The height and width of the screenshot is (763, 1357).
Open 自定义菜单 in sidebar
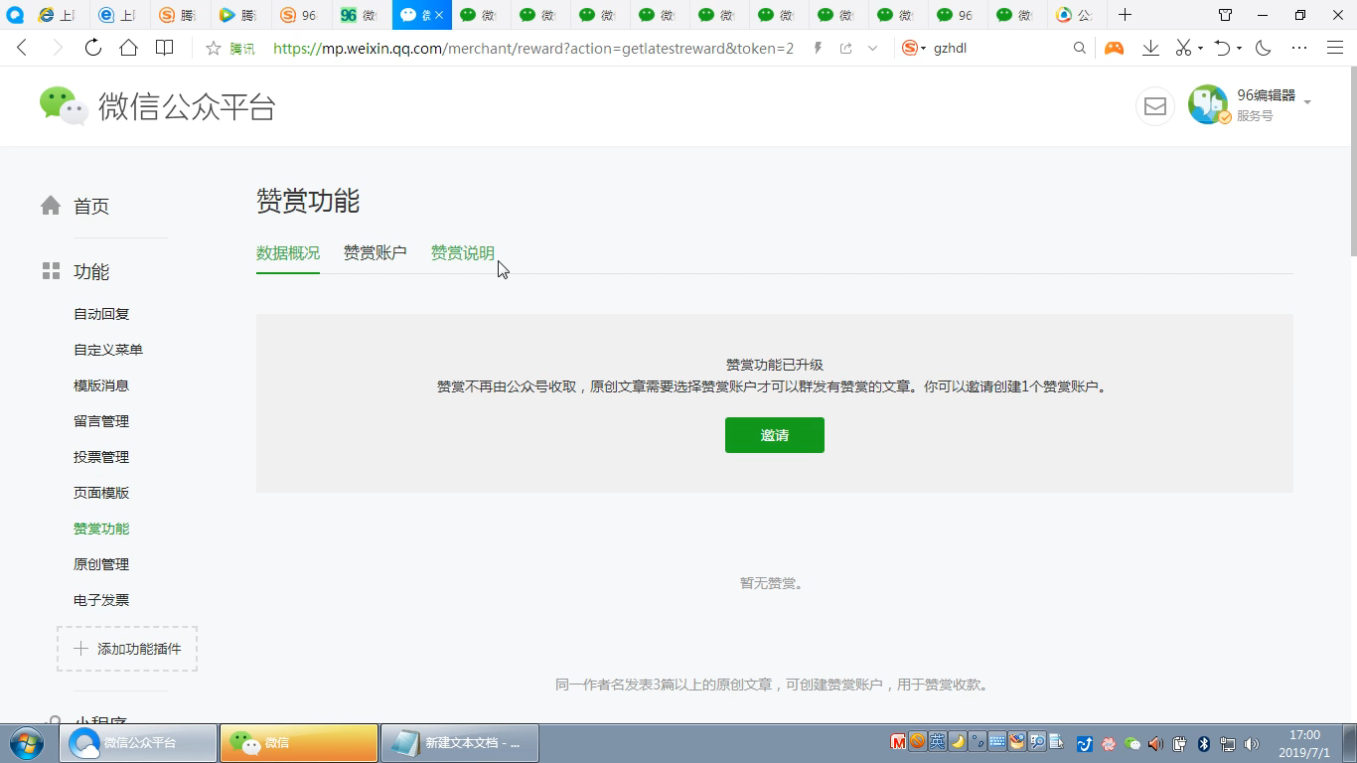coord(108,350)
